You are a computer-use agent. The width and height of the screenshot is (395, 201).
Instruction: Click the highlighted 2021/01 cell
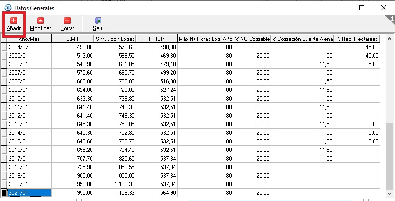pos(29,193)
